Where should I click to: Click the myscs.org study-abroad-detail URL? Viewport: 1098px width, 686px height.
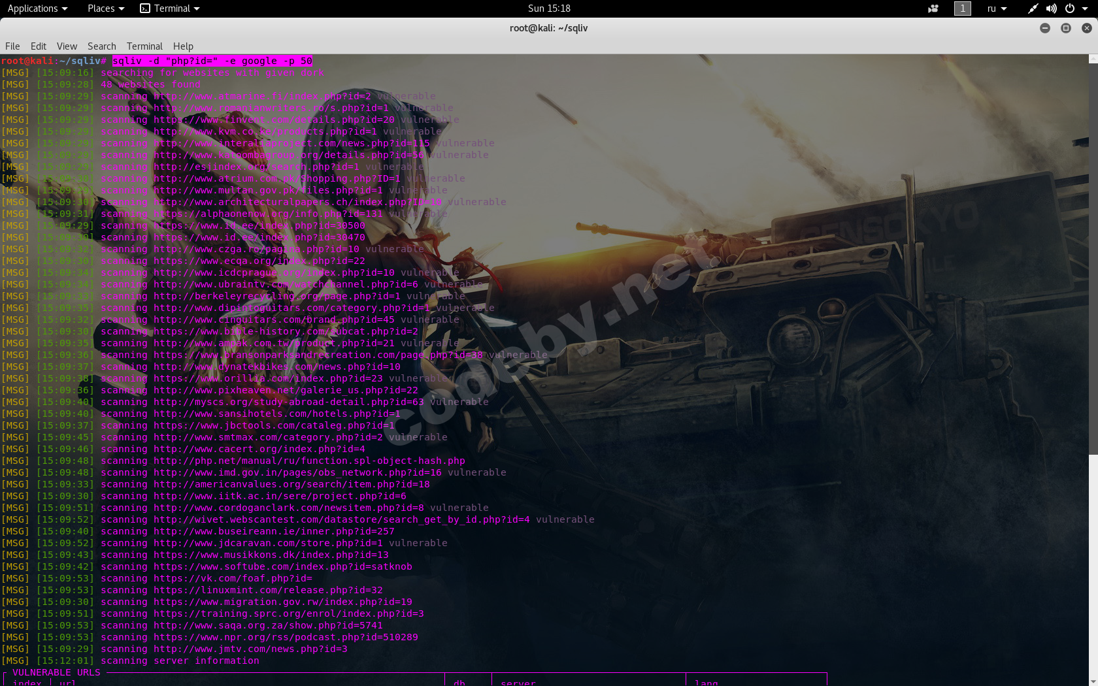(x=289, y=402)
